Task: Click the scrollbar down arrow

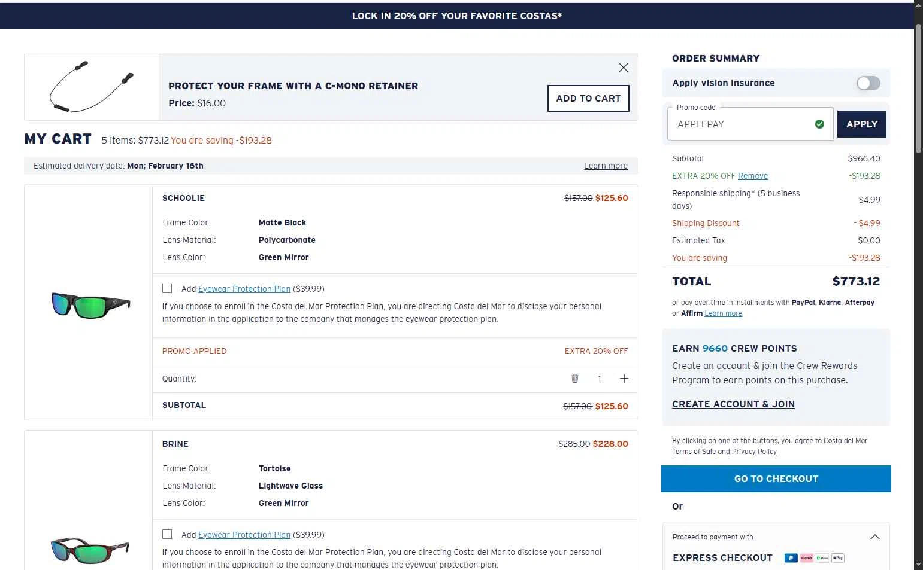Action: pyautogui.click(x=918, y=565)
